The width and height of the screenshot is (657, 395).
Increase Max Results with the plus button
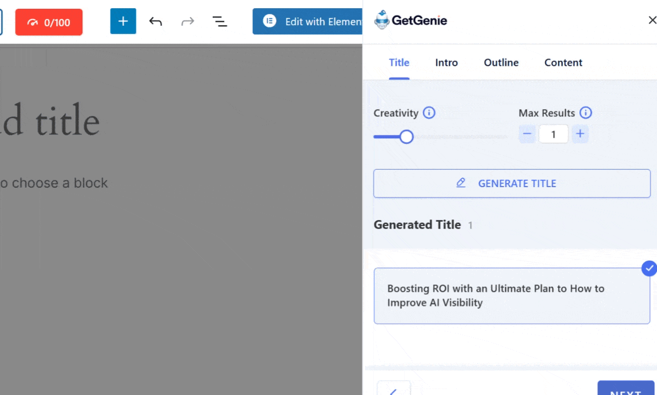coord(580,133)
